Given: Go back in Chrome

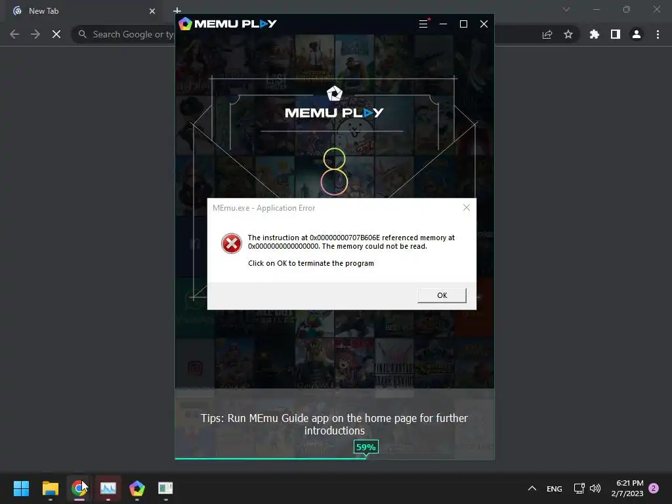Looking at the screenshot, I should (x=14, y=34).
